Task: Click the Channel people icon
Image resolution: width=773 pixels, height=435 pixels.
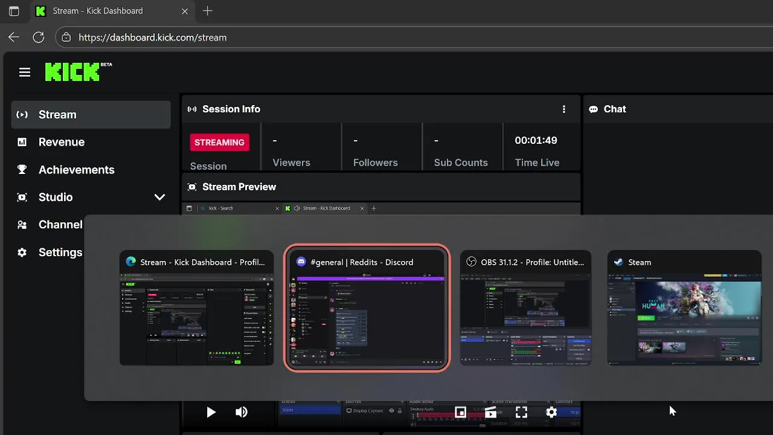Action: 22,225
